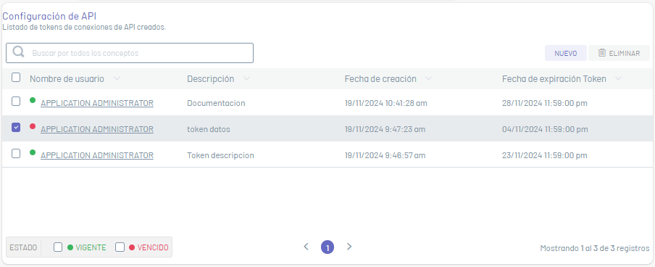Viewport: 655px width, 267px height.
Task: Check the Token descripcion row checkbox
Action: tap(16, 154)
